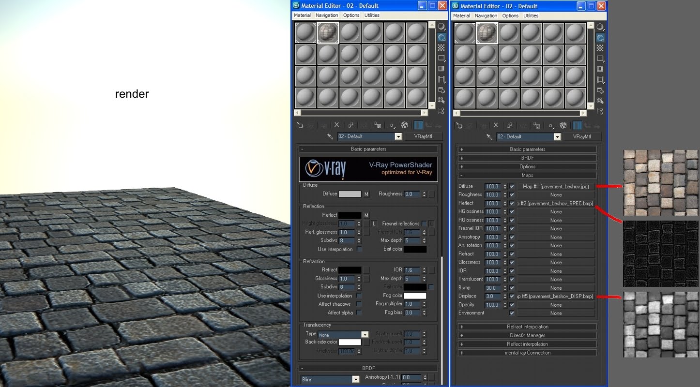This screenshot has width=700, height=387.
Task: Click Sample Type icon in left Material Editor
Action: (441, 27)
